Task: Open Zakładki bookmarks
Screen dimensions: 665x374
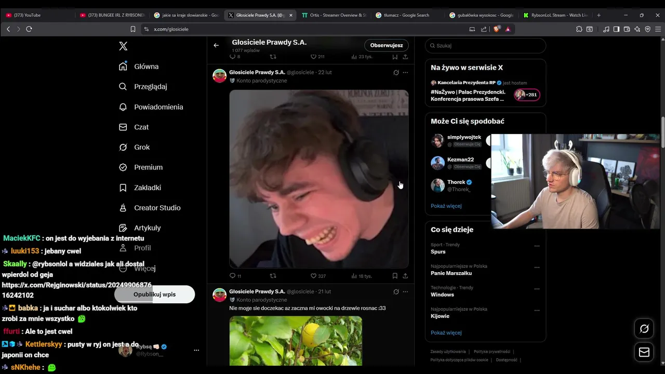Action: coord(140,188)
